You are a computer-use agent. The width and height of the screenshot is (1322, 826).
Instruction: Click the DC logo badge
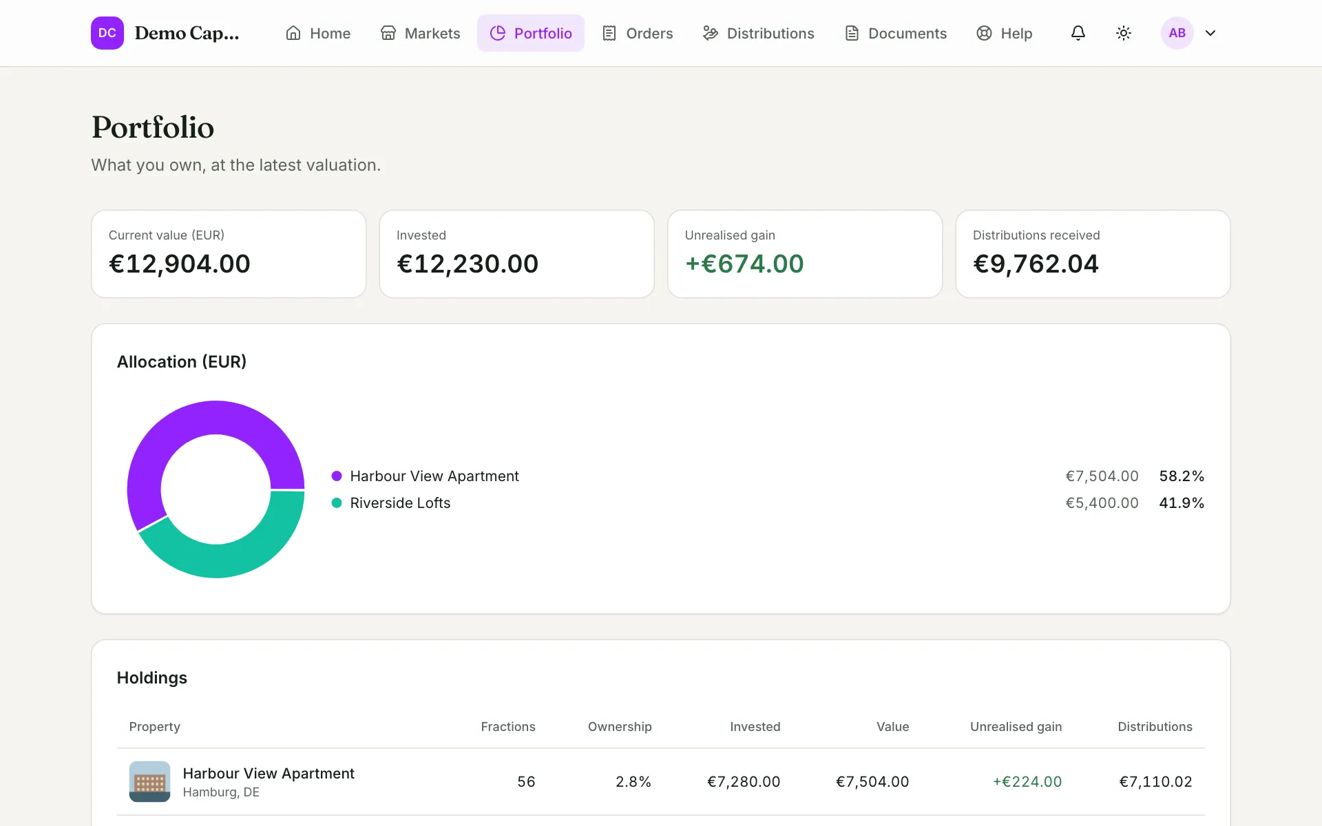click(x=107, y=33)
